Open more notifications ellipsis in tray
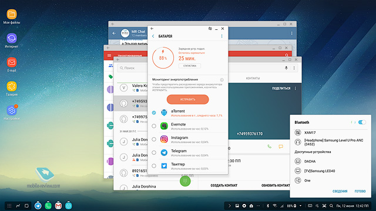The width and height of the screenshot is (376, 211). click(x=258, y=206)
